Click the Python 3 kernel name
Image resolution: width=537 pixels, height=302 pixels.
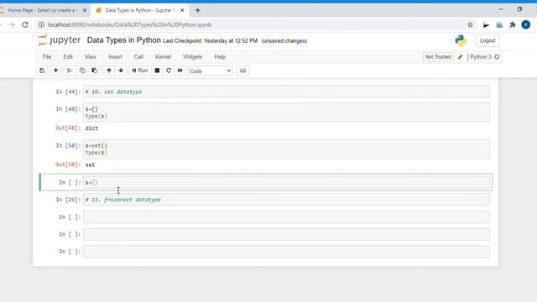pos(481,57)
